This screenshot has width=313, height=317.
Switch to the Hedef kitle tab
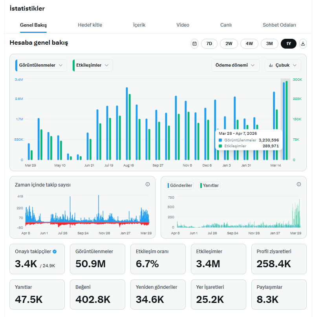point(90,25)
